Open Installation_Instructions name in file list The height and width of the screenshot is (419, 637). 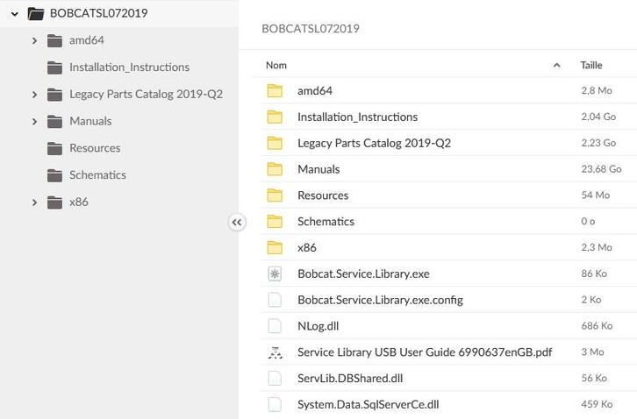click(x=357, y=117)
